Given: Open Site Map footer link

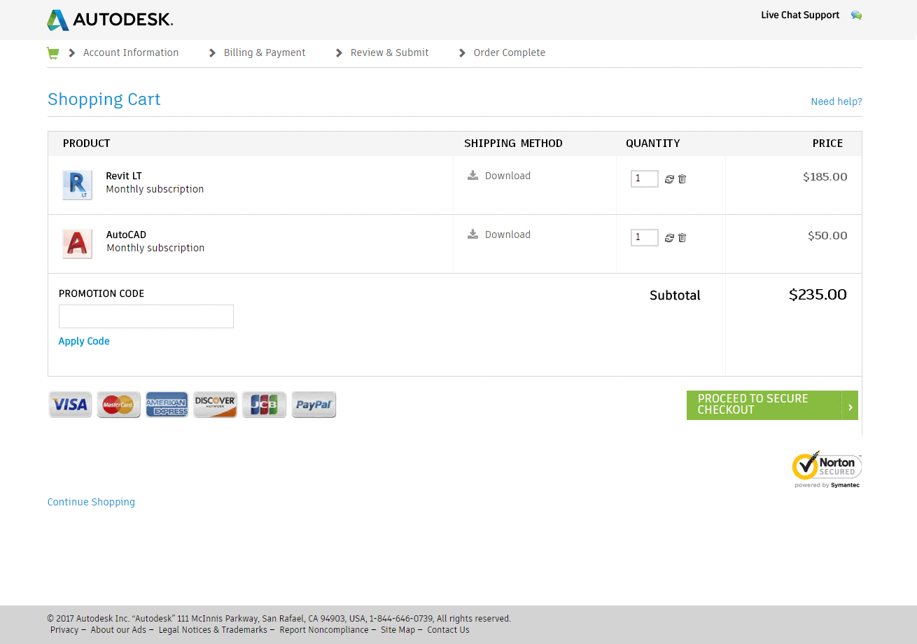Looking at the screenshot, I should coord(398,630).
